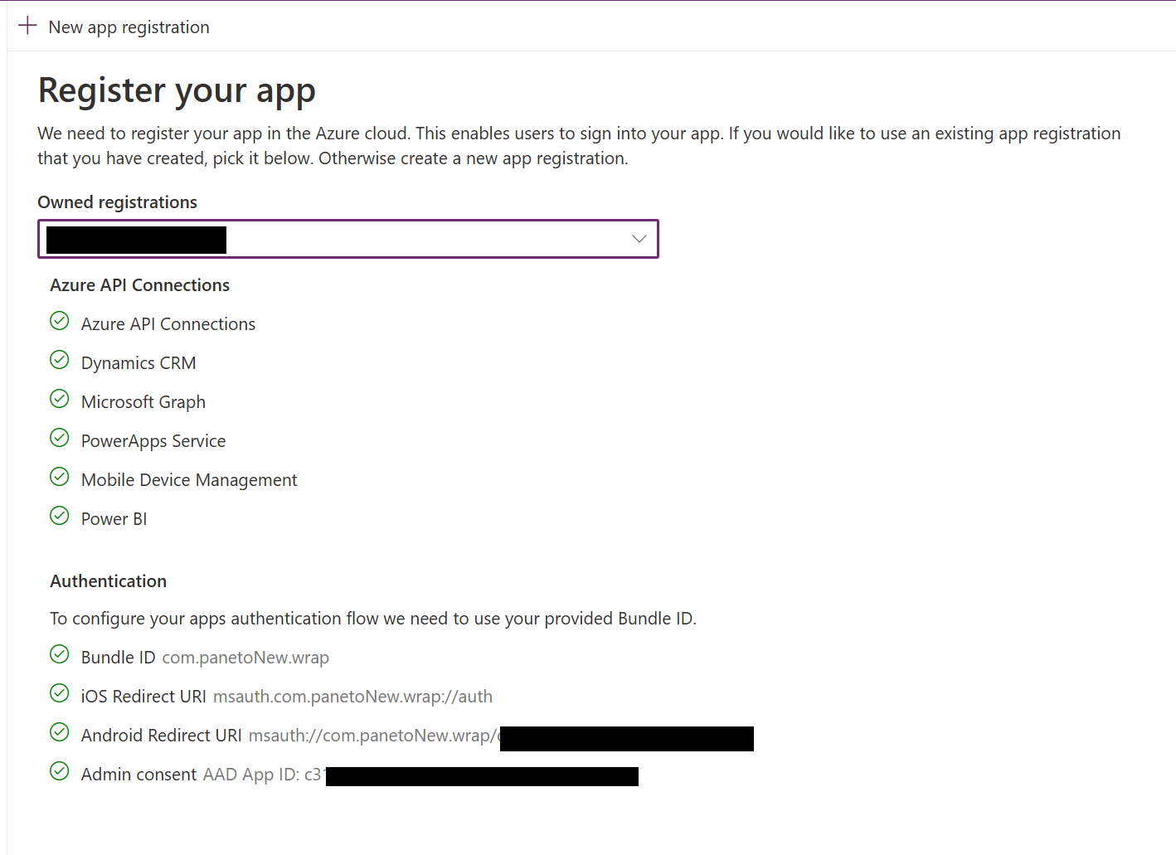This screenshot has width=1176, height=855.
Task: Click the plus icon for new registration
Action: 27,26
